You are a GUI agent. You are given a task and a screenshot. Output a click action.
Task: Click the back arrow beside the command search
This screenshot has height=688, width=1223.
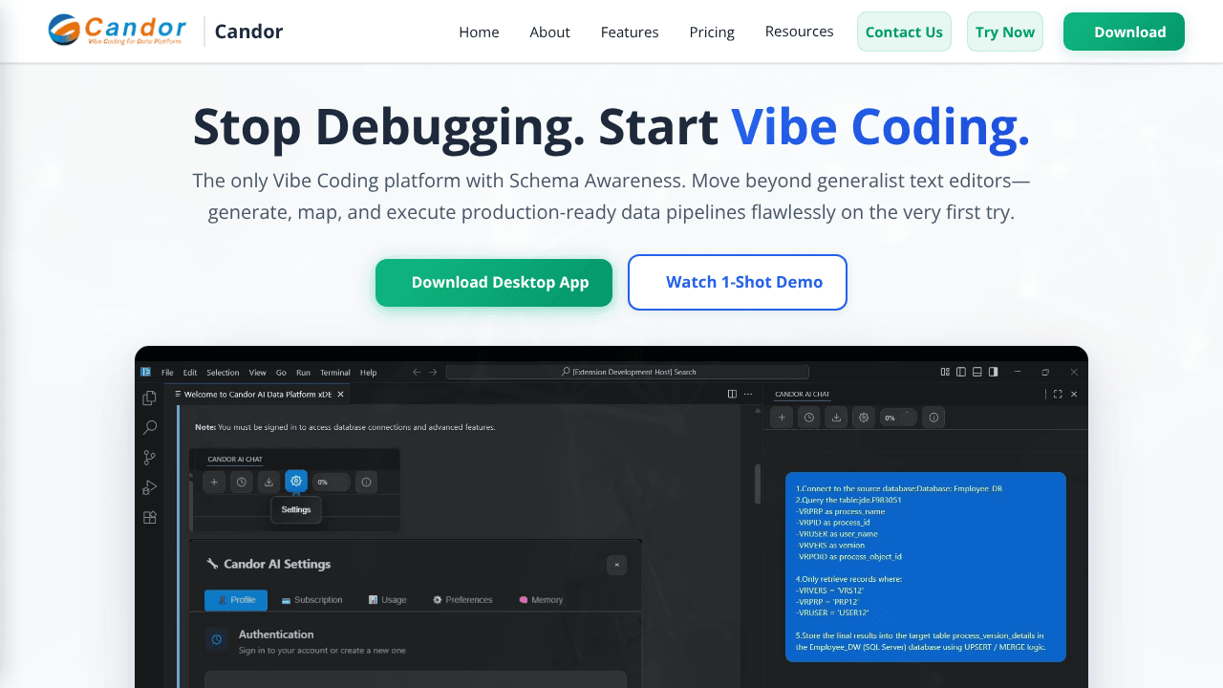pos(417,372)
